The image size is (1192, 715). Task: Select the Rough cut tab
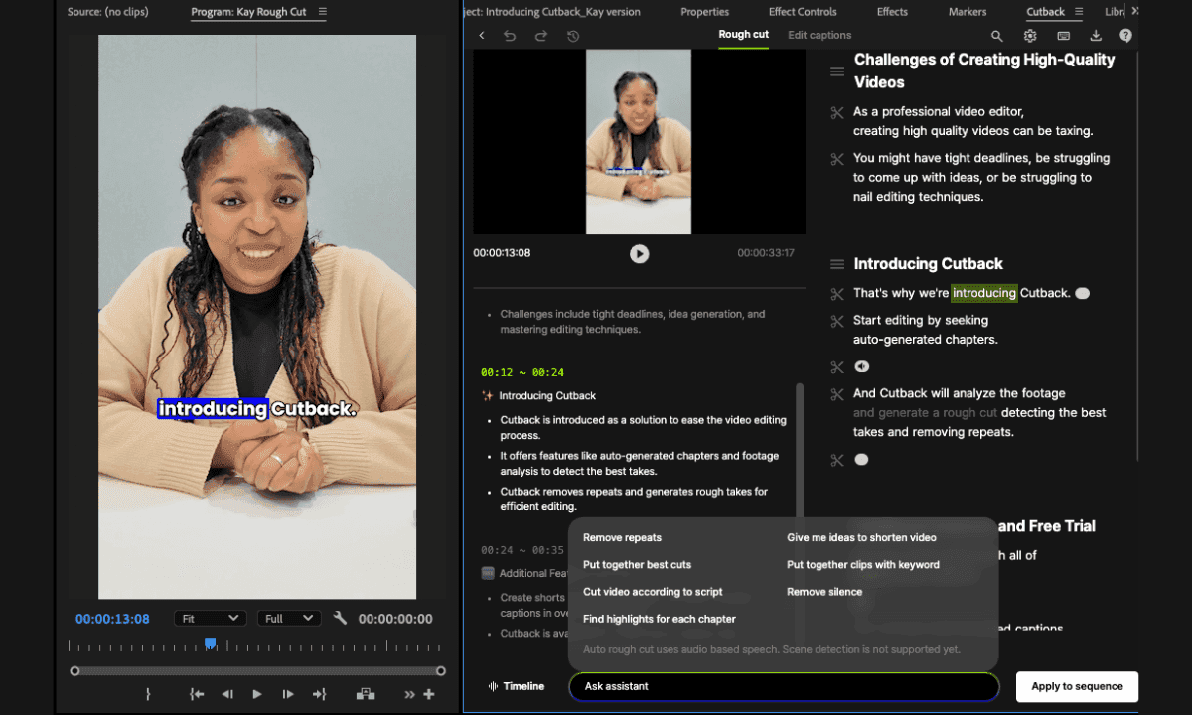point(743,35)
